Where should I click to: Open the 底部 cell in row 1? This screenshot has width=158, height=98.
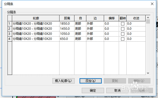pos(80,24)
